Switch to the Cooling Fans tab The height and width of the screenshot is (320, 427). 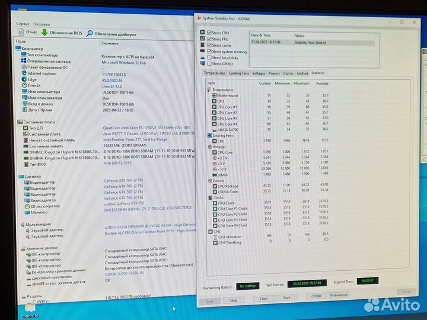(x=238, y=73)
